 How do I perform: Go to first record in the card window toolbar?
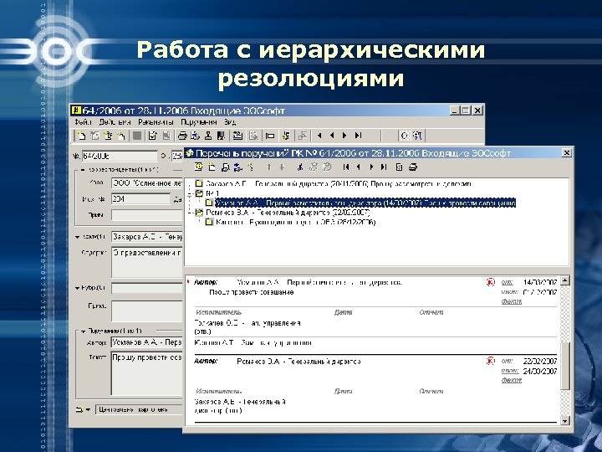click(x=319, y=136)
